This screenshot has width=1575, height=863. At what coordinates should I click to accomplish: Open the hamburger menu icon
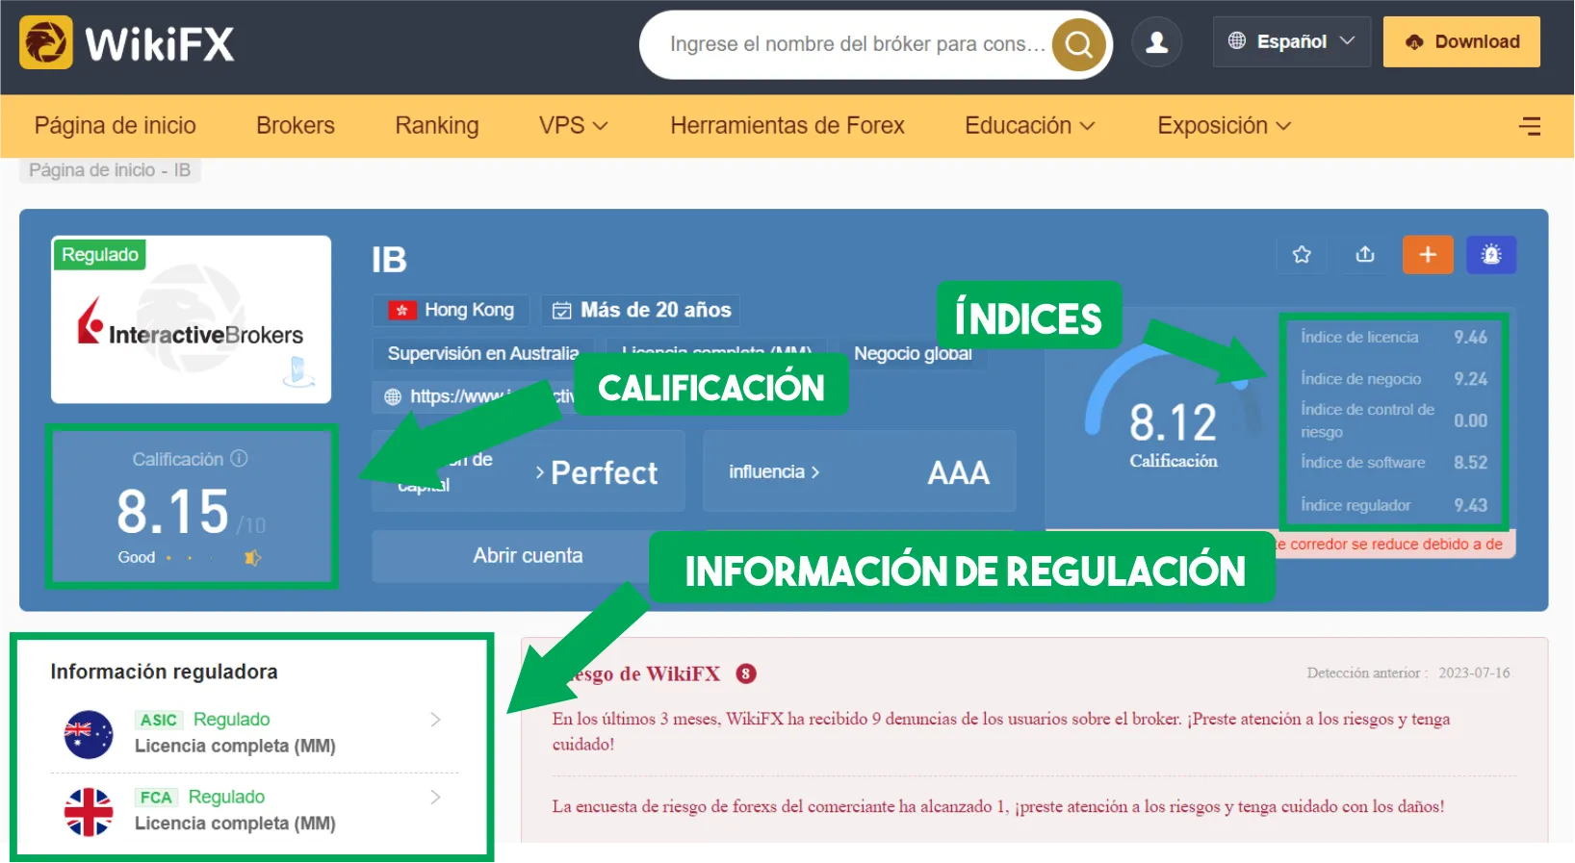(1530, 126)
